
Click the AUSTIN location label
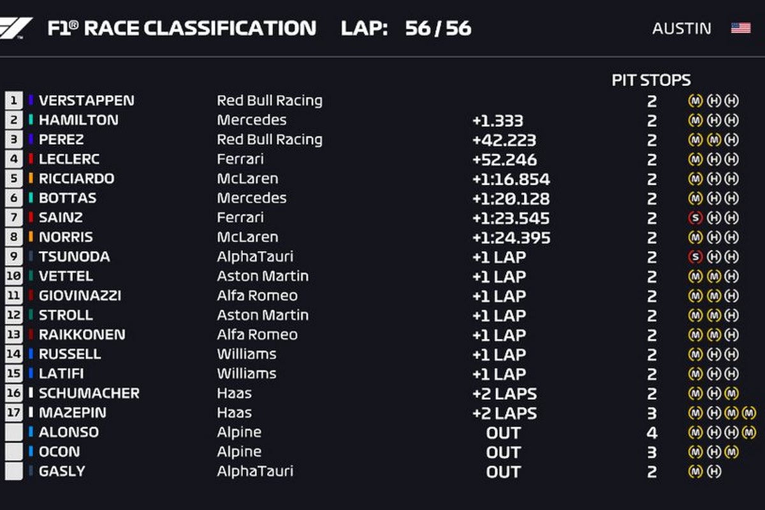click(681, 29)
